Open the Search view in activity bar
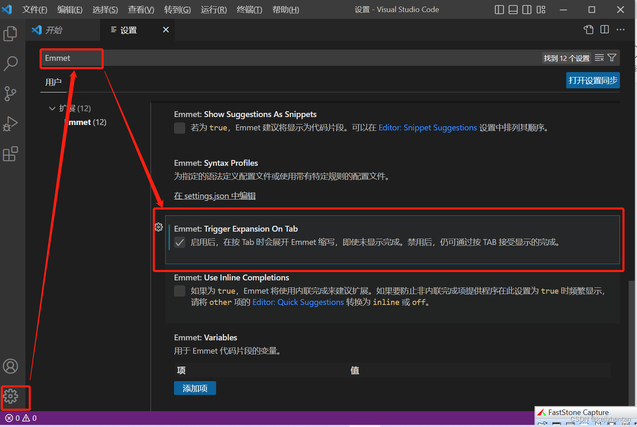This screenshot has width=637, height=427. coord(10,64)
